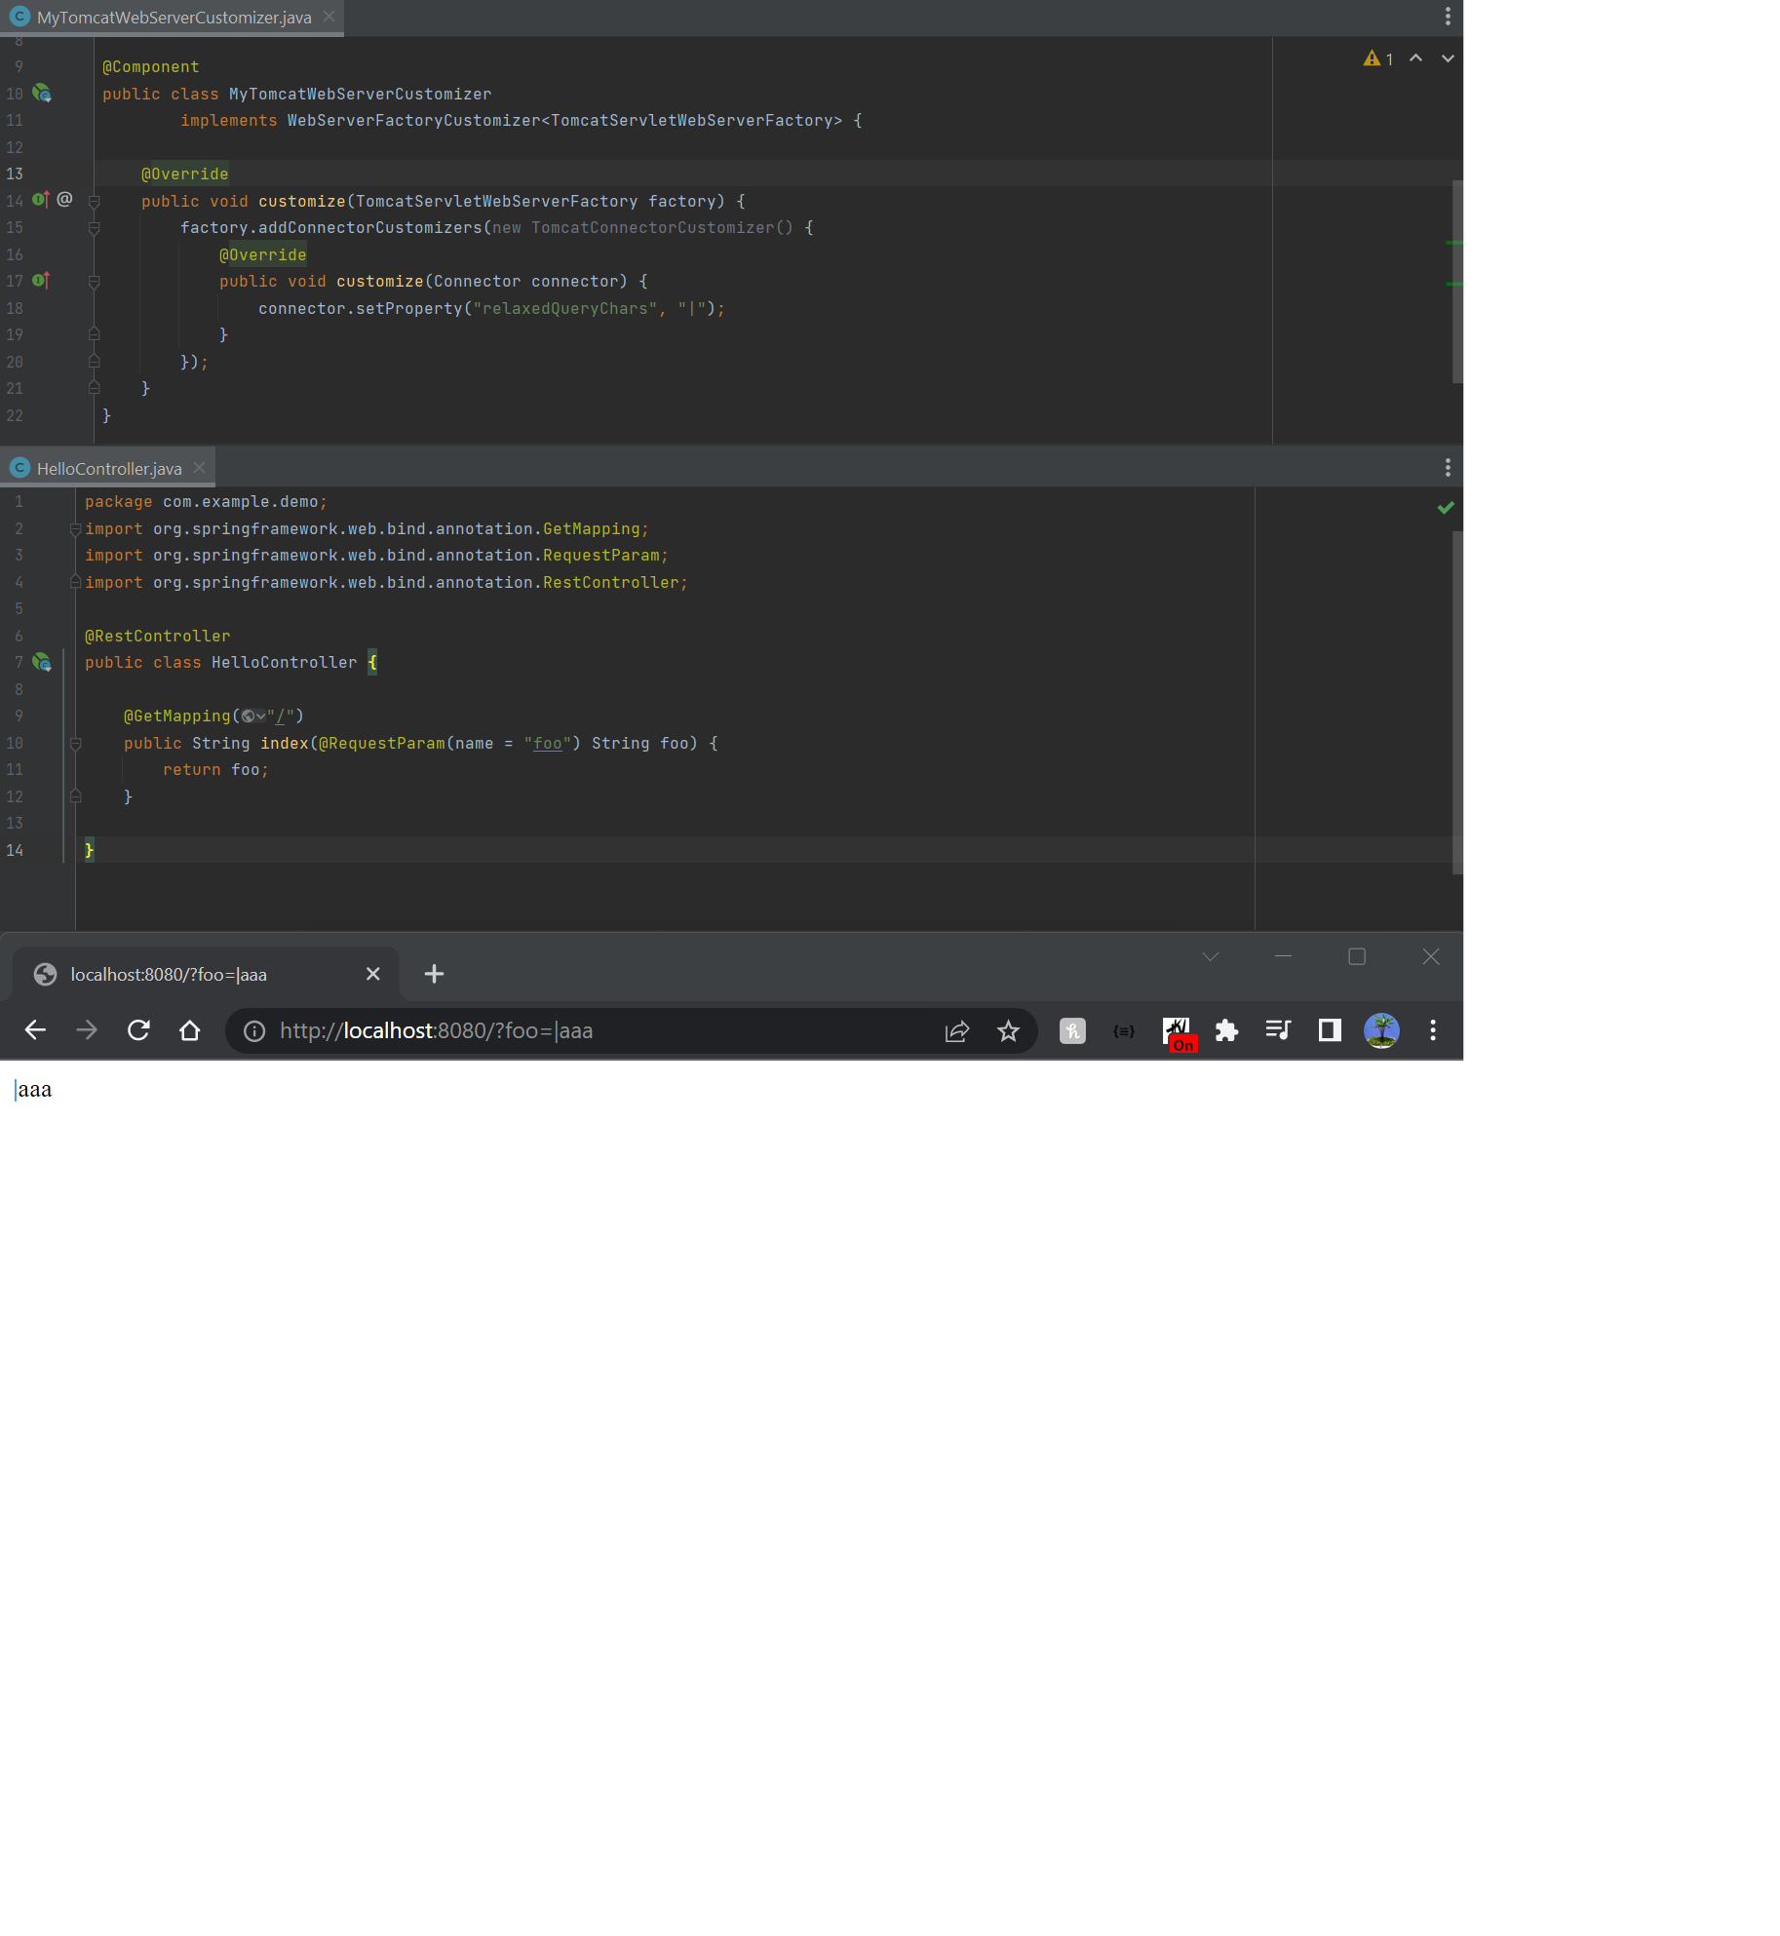Collapse the imports fold marker on line 2
Viewport: 1780px width, 1936px height.
(x=75, y=529)
